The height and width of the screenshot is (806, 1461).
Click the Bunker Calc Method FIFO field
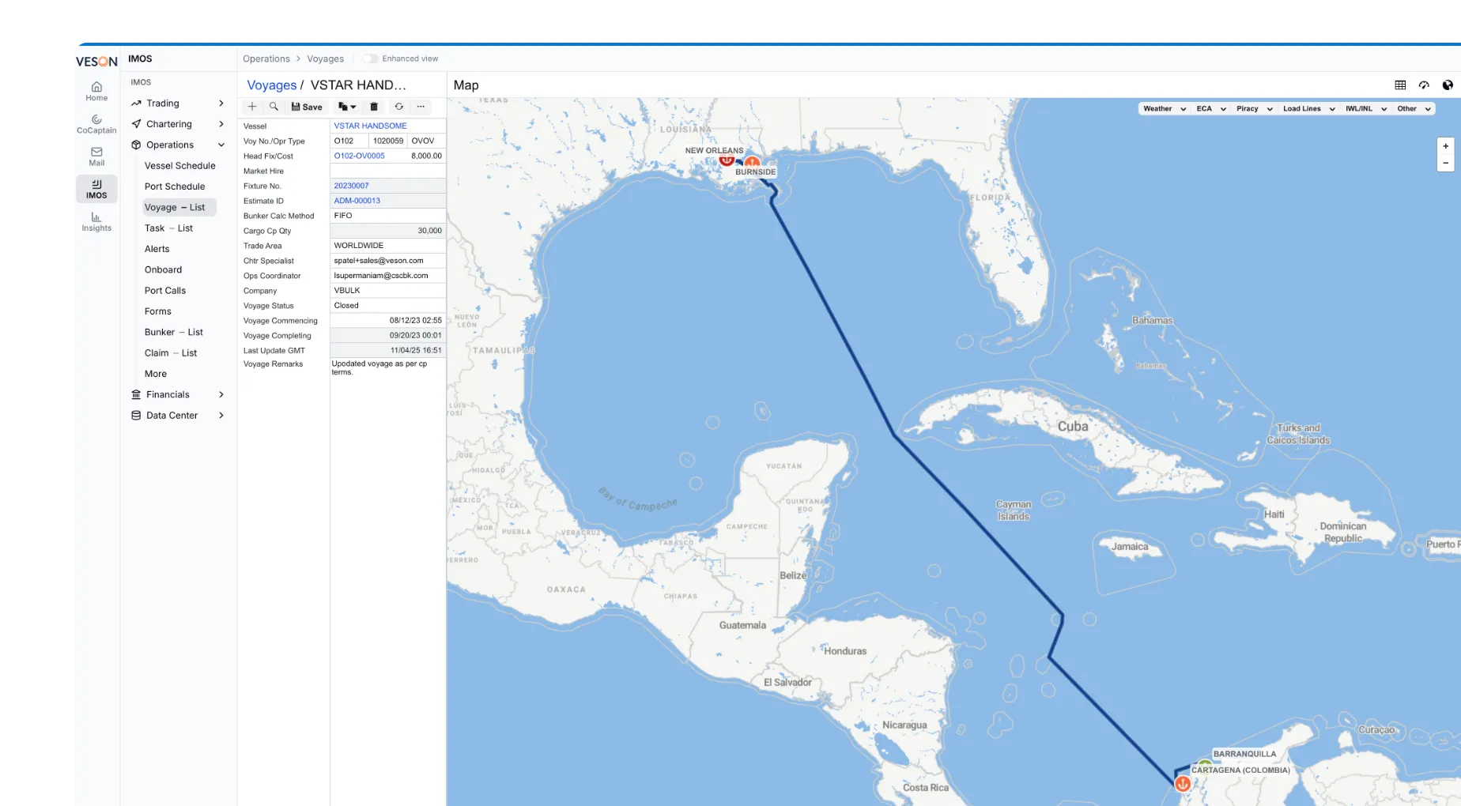[387, 216]
